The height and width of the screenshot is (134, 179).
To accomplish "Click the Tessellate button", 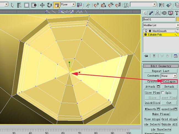I will pos(167,109).
